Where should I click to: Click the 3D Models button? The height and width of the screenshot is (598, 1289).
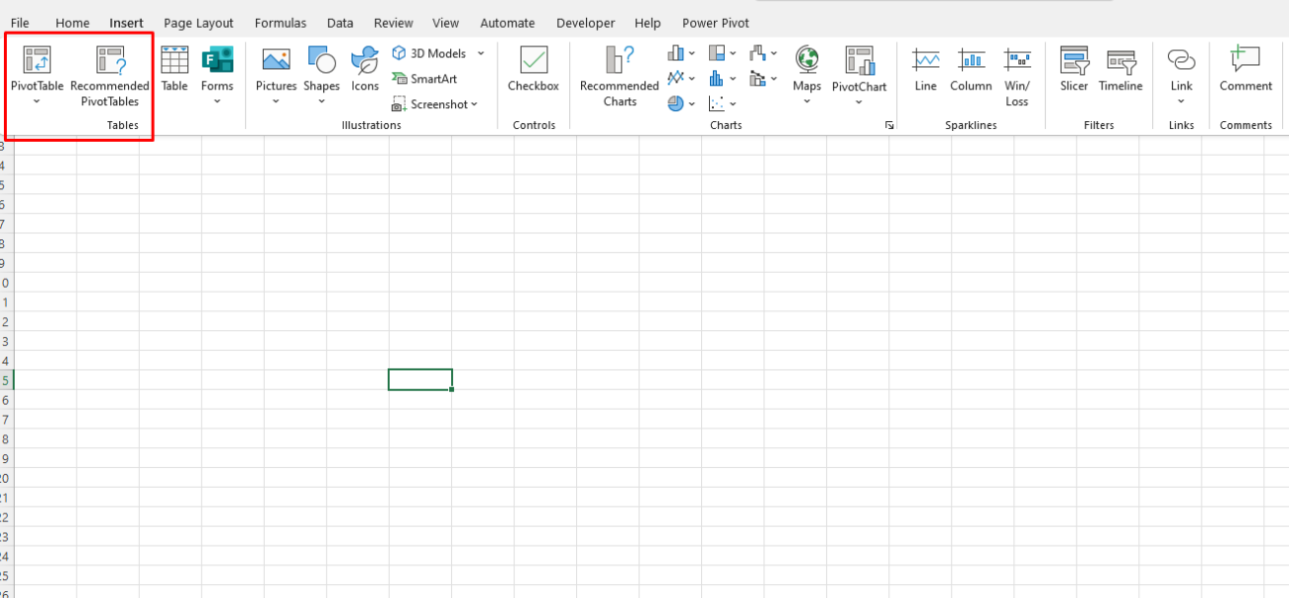pyautogui.click(x=430, y=54)
